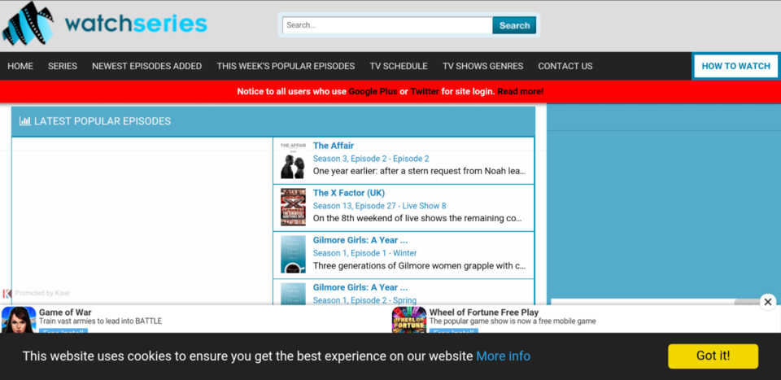The height and width of the screenshot is (380, 781).
Task: Click 'Train vast armies to lead into BATTLE' text
Action: point(101,321)
